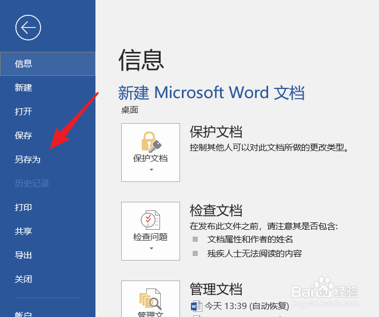
Task: Open 另存为 to save as
Action: [x=47, y=159]
